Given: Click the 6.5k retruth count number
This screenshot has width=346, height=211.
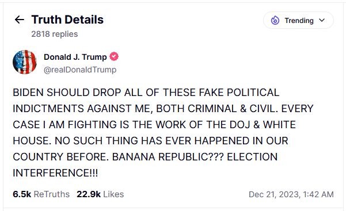Looking at the screenshot, I should [x=22, y=194].
